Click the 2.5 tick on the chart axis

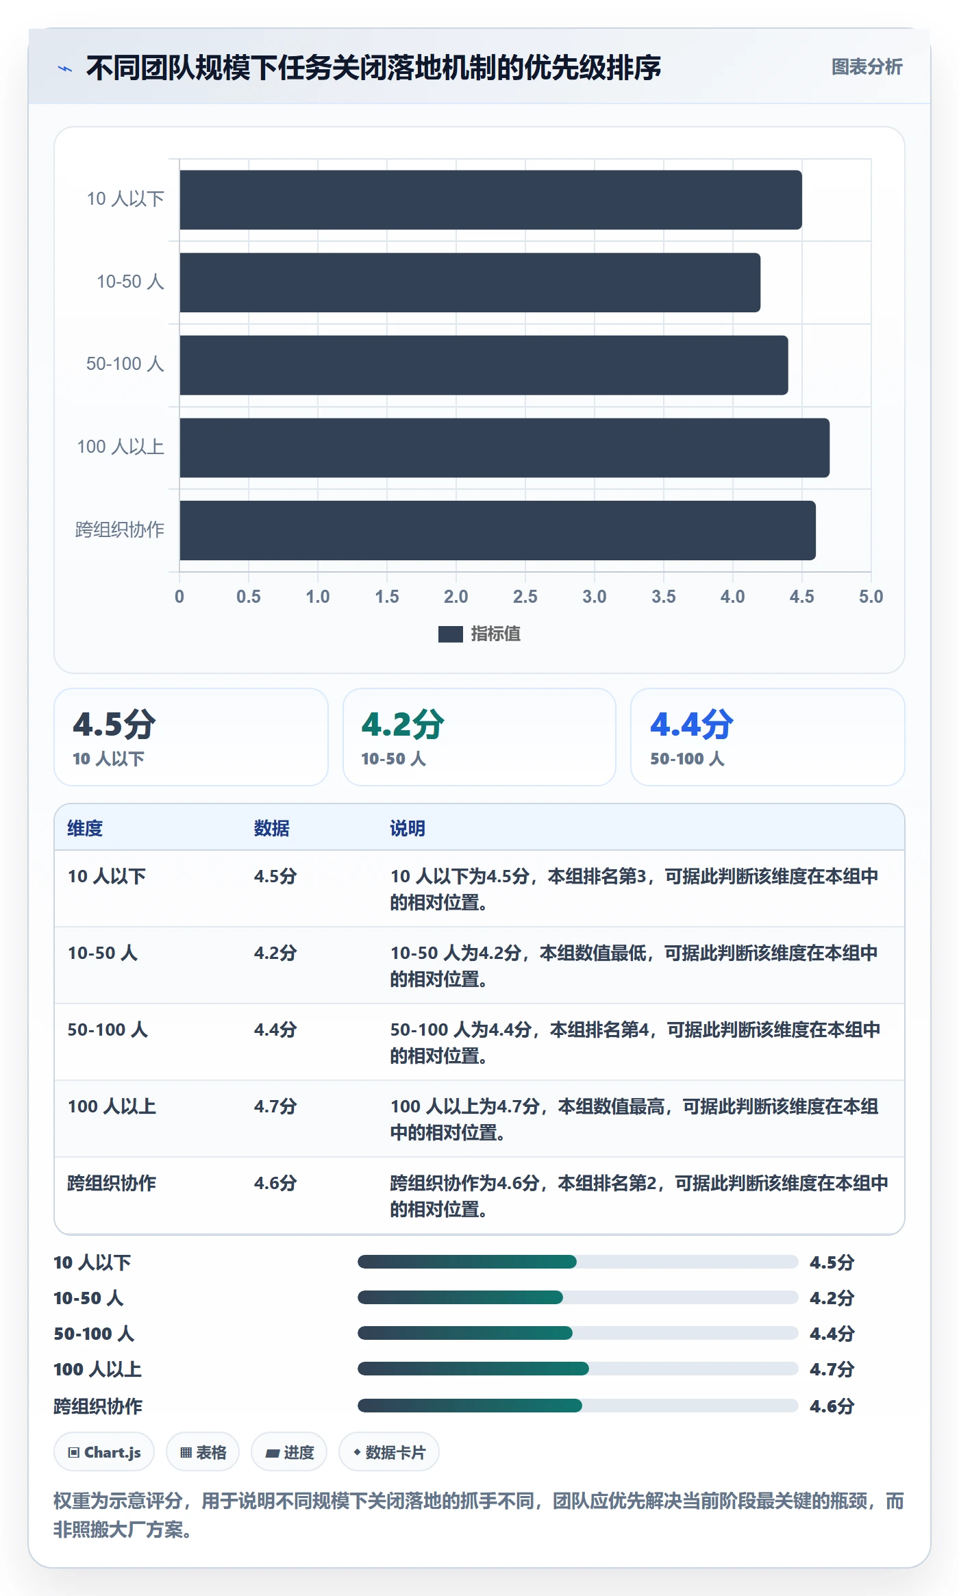point(525,597)
